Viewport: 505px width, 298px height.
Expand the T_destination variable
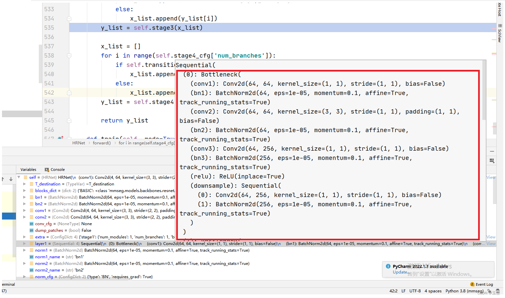tap(25, 184)
